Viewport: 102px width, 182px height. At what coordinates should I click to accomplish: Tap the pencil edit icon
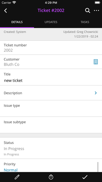(x=17, y=177)
